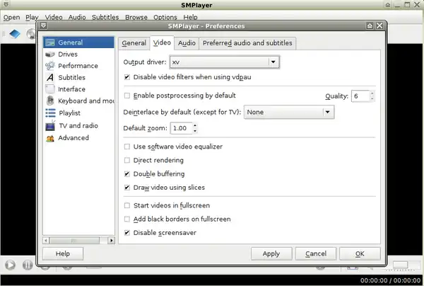
Task: Enable postprocessing by default checkbox
Action: pyautogui.click(x=127, y=96)
